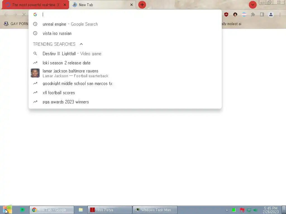The image size is (286, 214).
Task: Switch to Virus Petya taskbar window
Action: pyautogui.click(x=109, y=210)
